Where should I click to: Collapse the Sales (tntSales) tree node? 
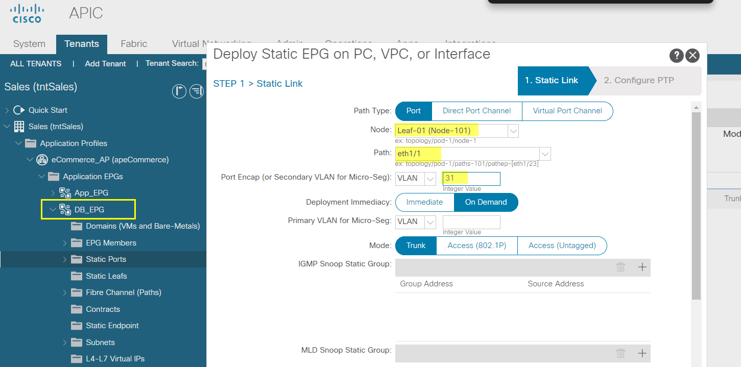[7, 127]
